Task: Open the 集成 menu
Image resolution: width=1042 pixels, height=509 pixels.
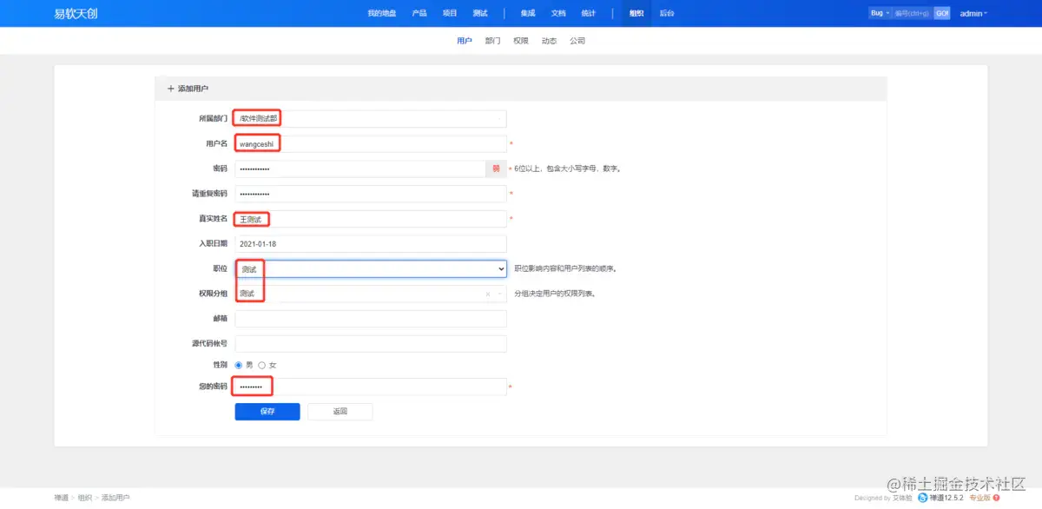Action: click(x=528, y=13)
